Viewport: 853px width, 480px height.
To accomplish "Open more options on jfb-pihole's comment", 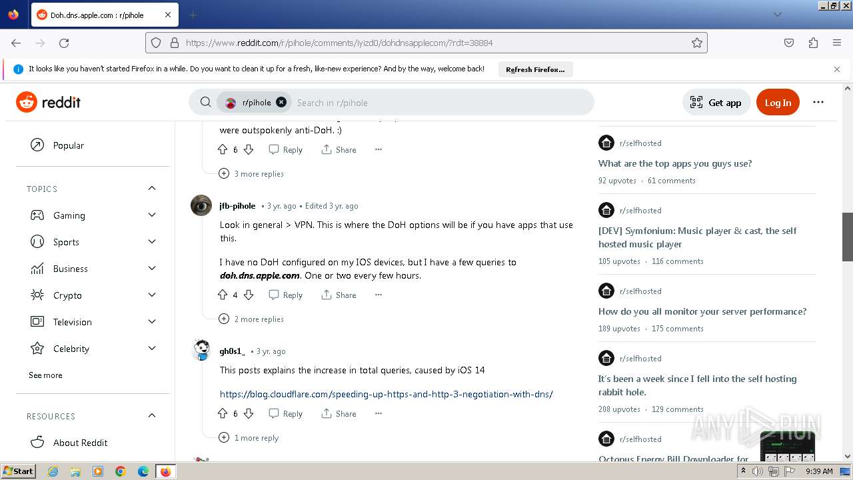I will 379,295.
